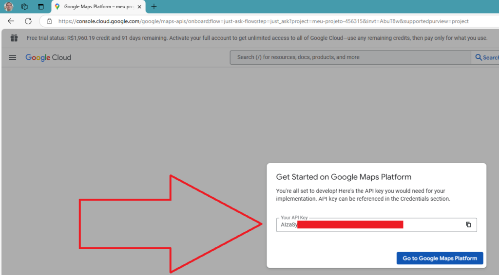Click the gift icon in the free trial banner

point(14,38)
